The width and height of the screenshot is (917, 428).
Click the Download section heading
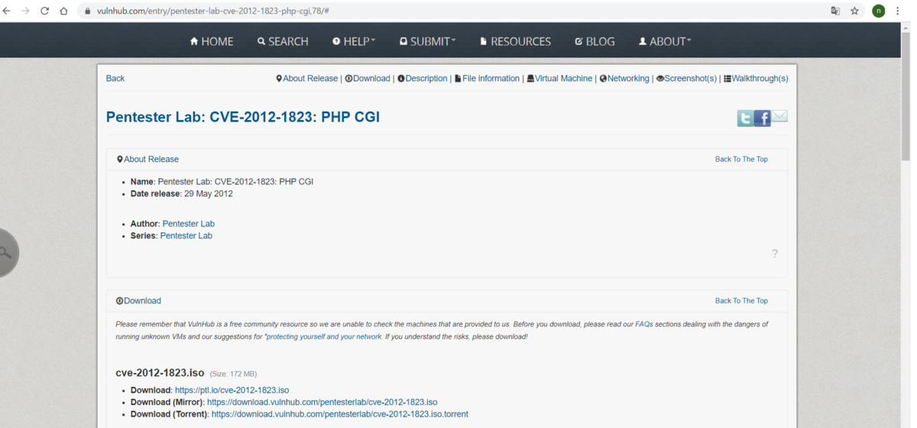pos(138,300)
